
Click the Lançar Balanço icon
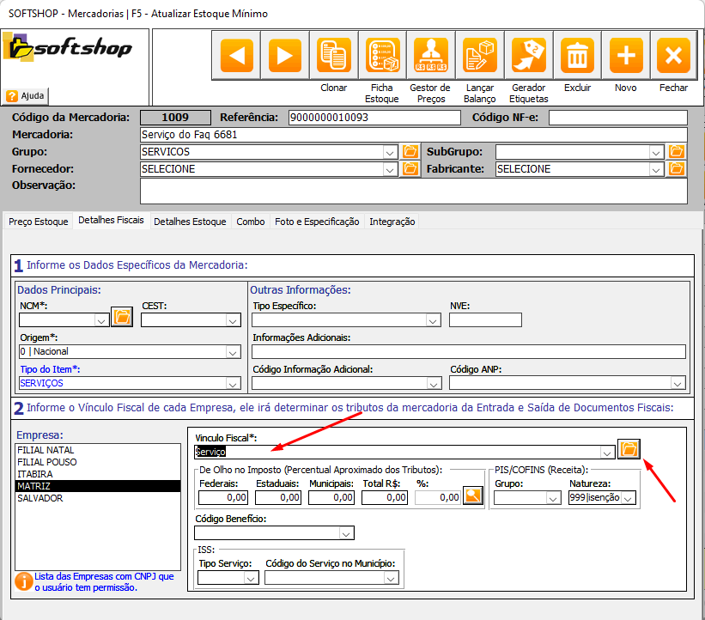pos(479,56)
